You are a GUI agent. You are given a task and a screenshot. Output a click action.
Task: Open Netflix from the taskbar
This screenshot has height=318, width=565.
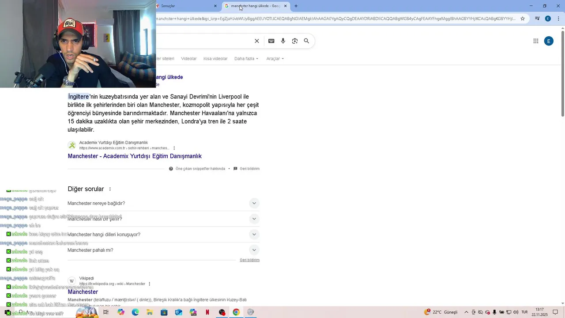[x=207, y=312]
